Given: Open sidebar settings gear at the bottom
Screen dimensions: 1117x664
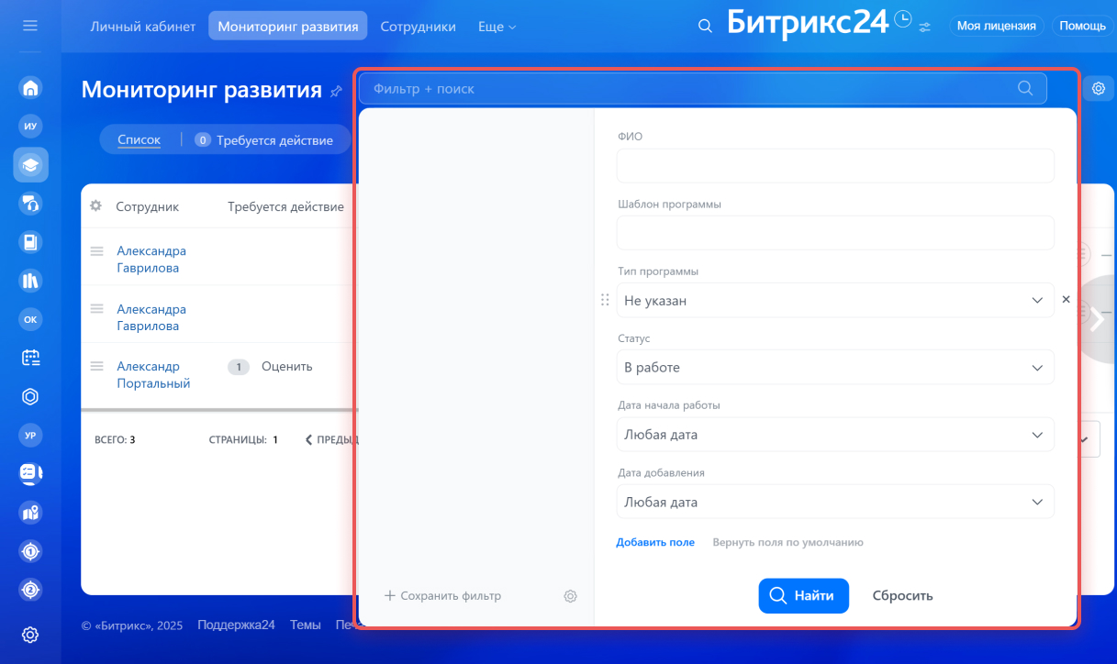Looking at the screenshot, I should tap(30, 635).
